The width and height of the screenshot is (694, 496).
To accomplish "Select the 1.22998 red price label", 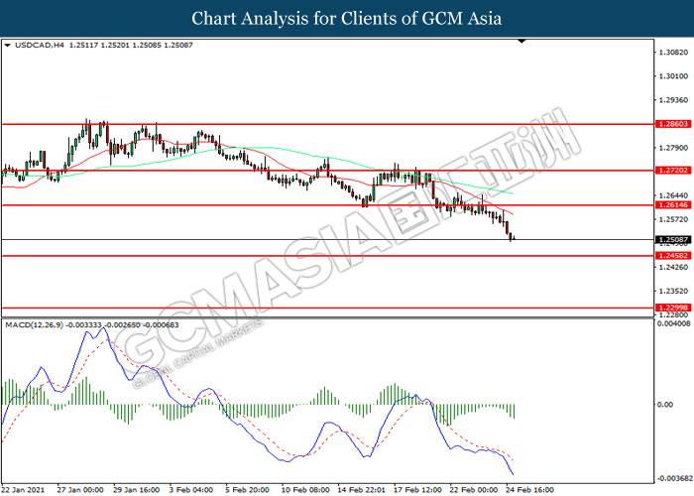I will (x=673, y=308).
